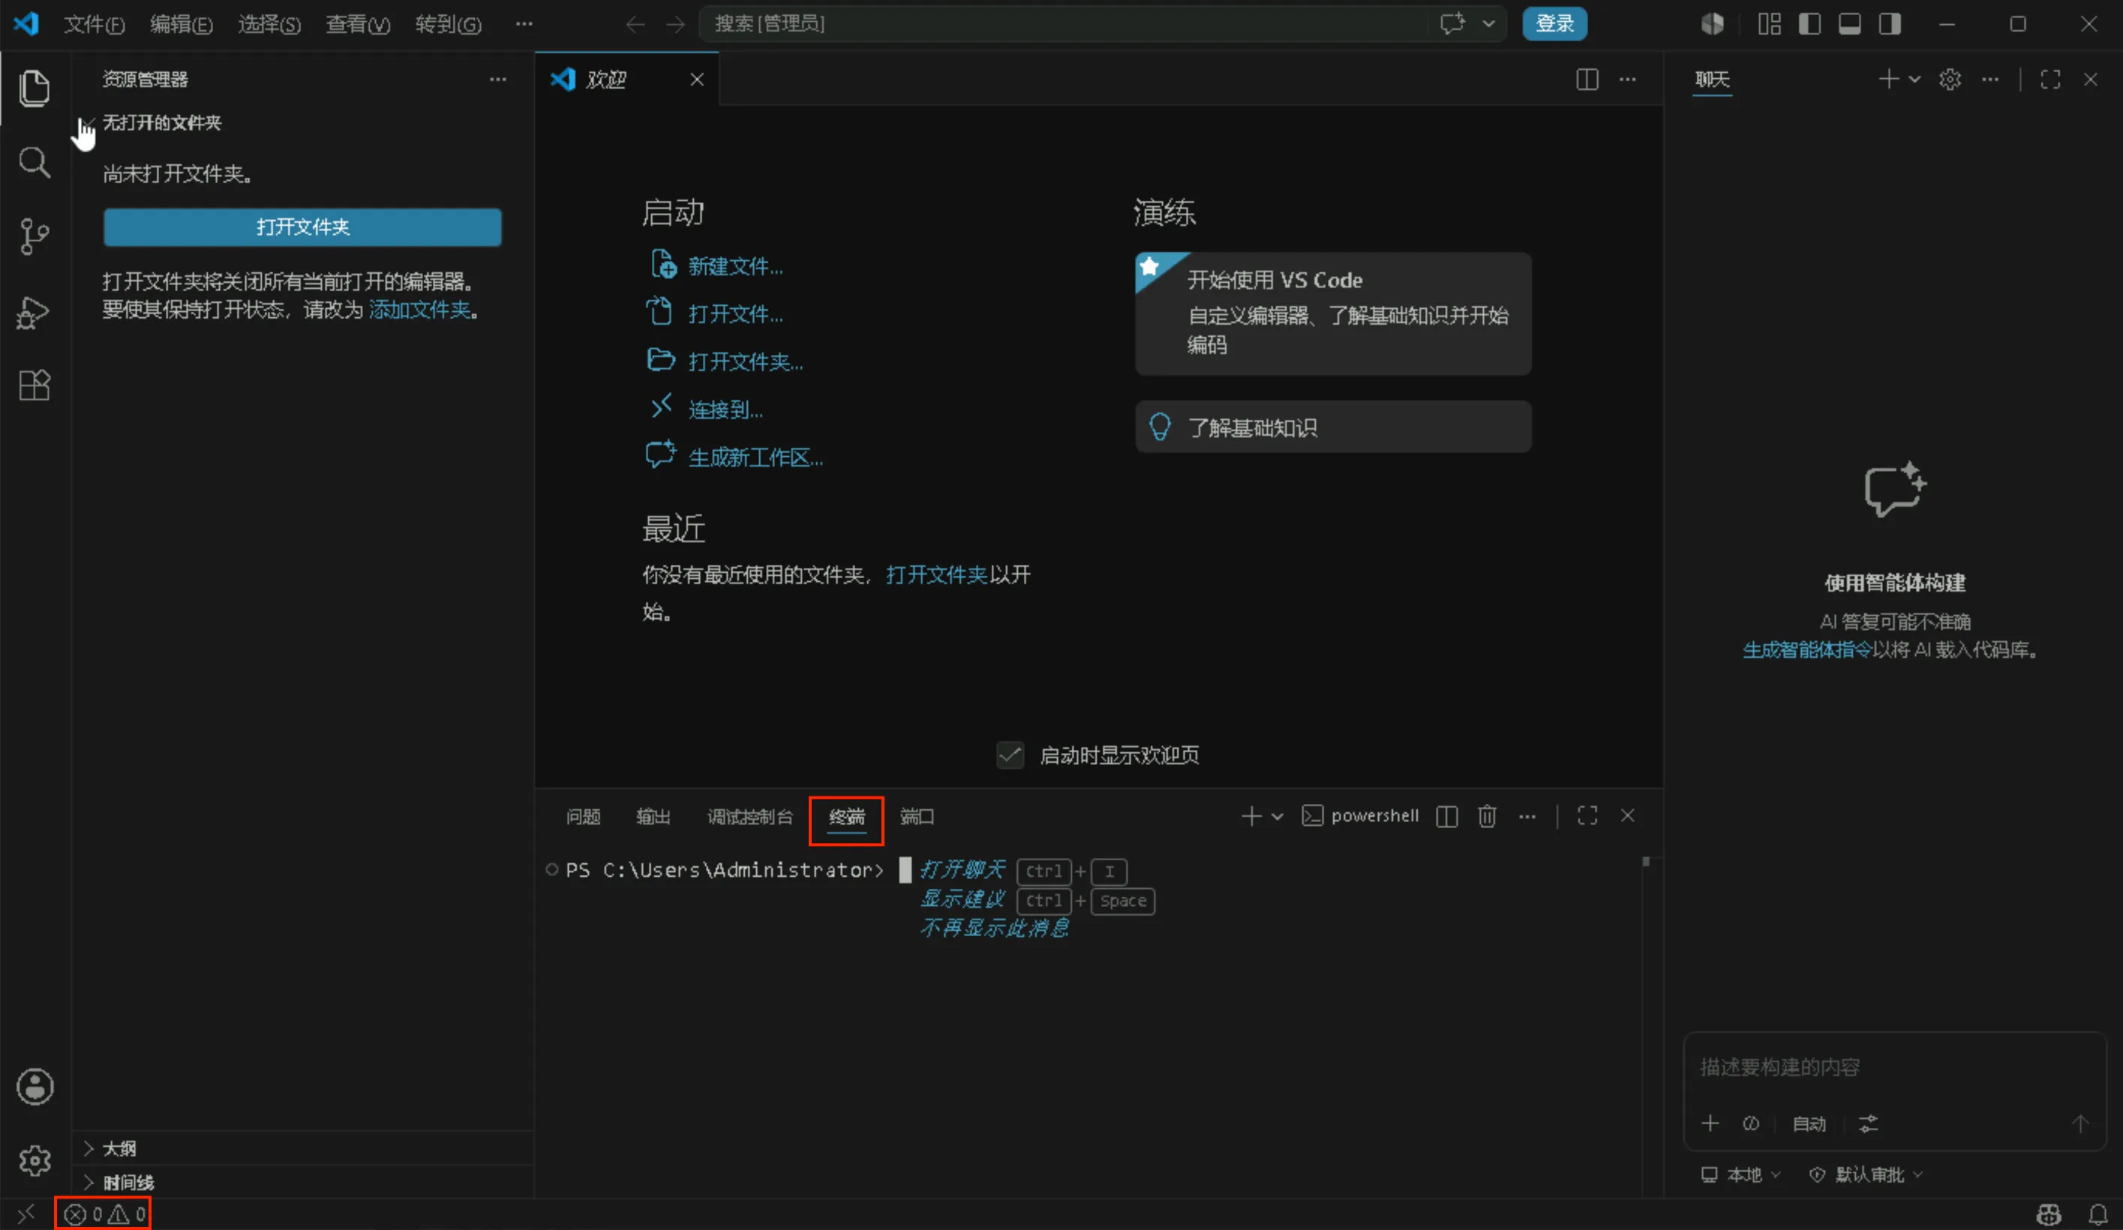Screen dimensions: 2123x1230
Task: Click the remote window indicator in status bar
Action: (26, 1214)
